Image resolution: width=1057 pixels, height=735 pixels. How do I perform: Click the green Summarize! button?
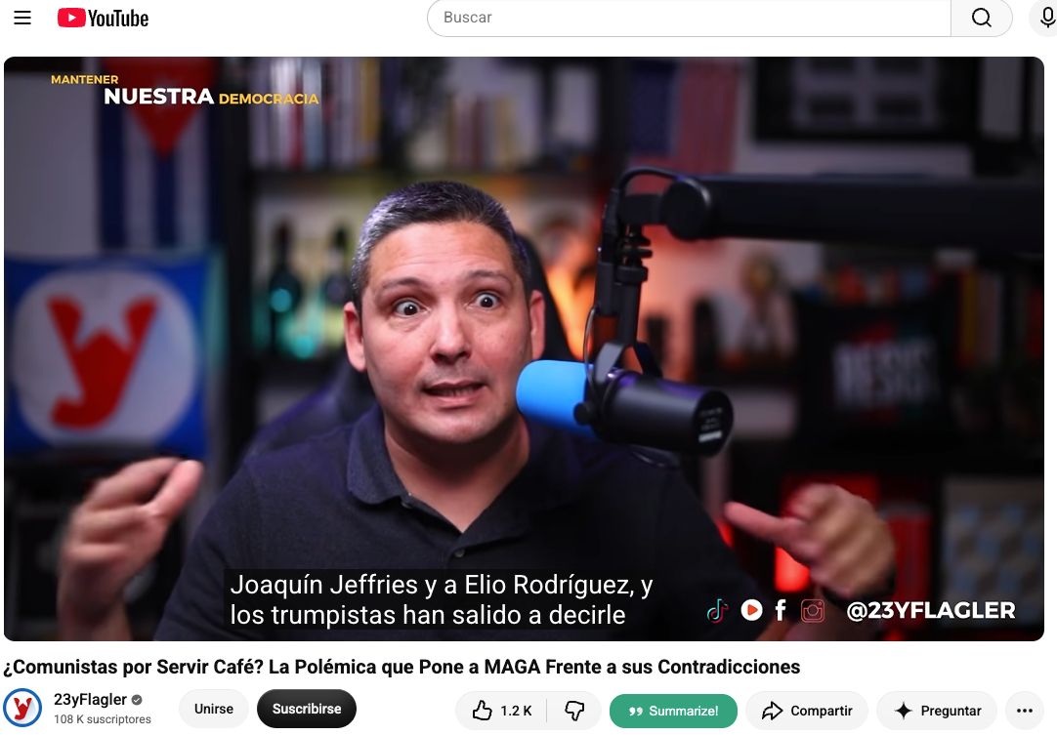(x=673, y=711)
